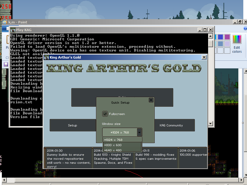Pick *640 x 480 resolution option
247x185 pixels.
click(x=122, y=150)
